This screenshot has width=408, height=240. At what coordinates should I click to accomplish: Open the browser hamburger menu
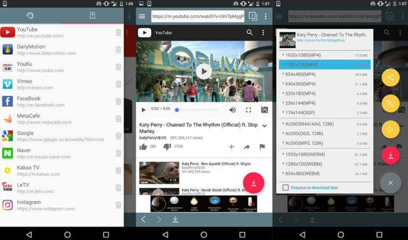click(x=142, y=16)
